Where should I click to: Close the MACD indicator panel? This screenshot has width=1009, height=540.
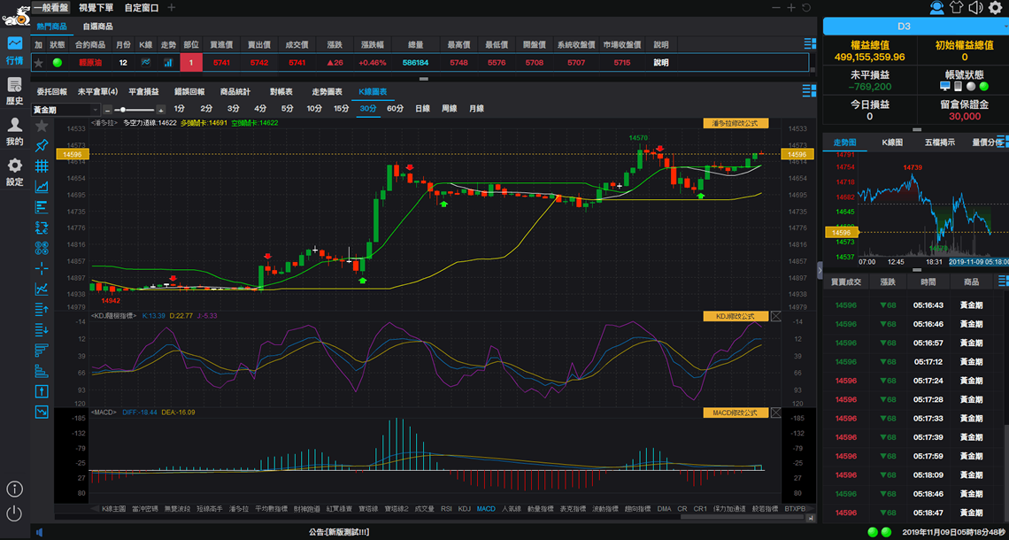pos(776,413)
